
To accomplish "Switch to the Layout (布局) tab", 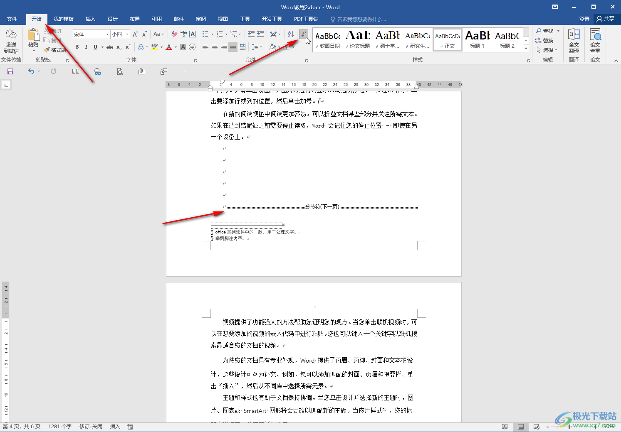I will (x=134, y=19).
